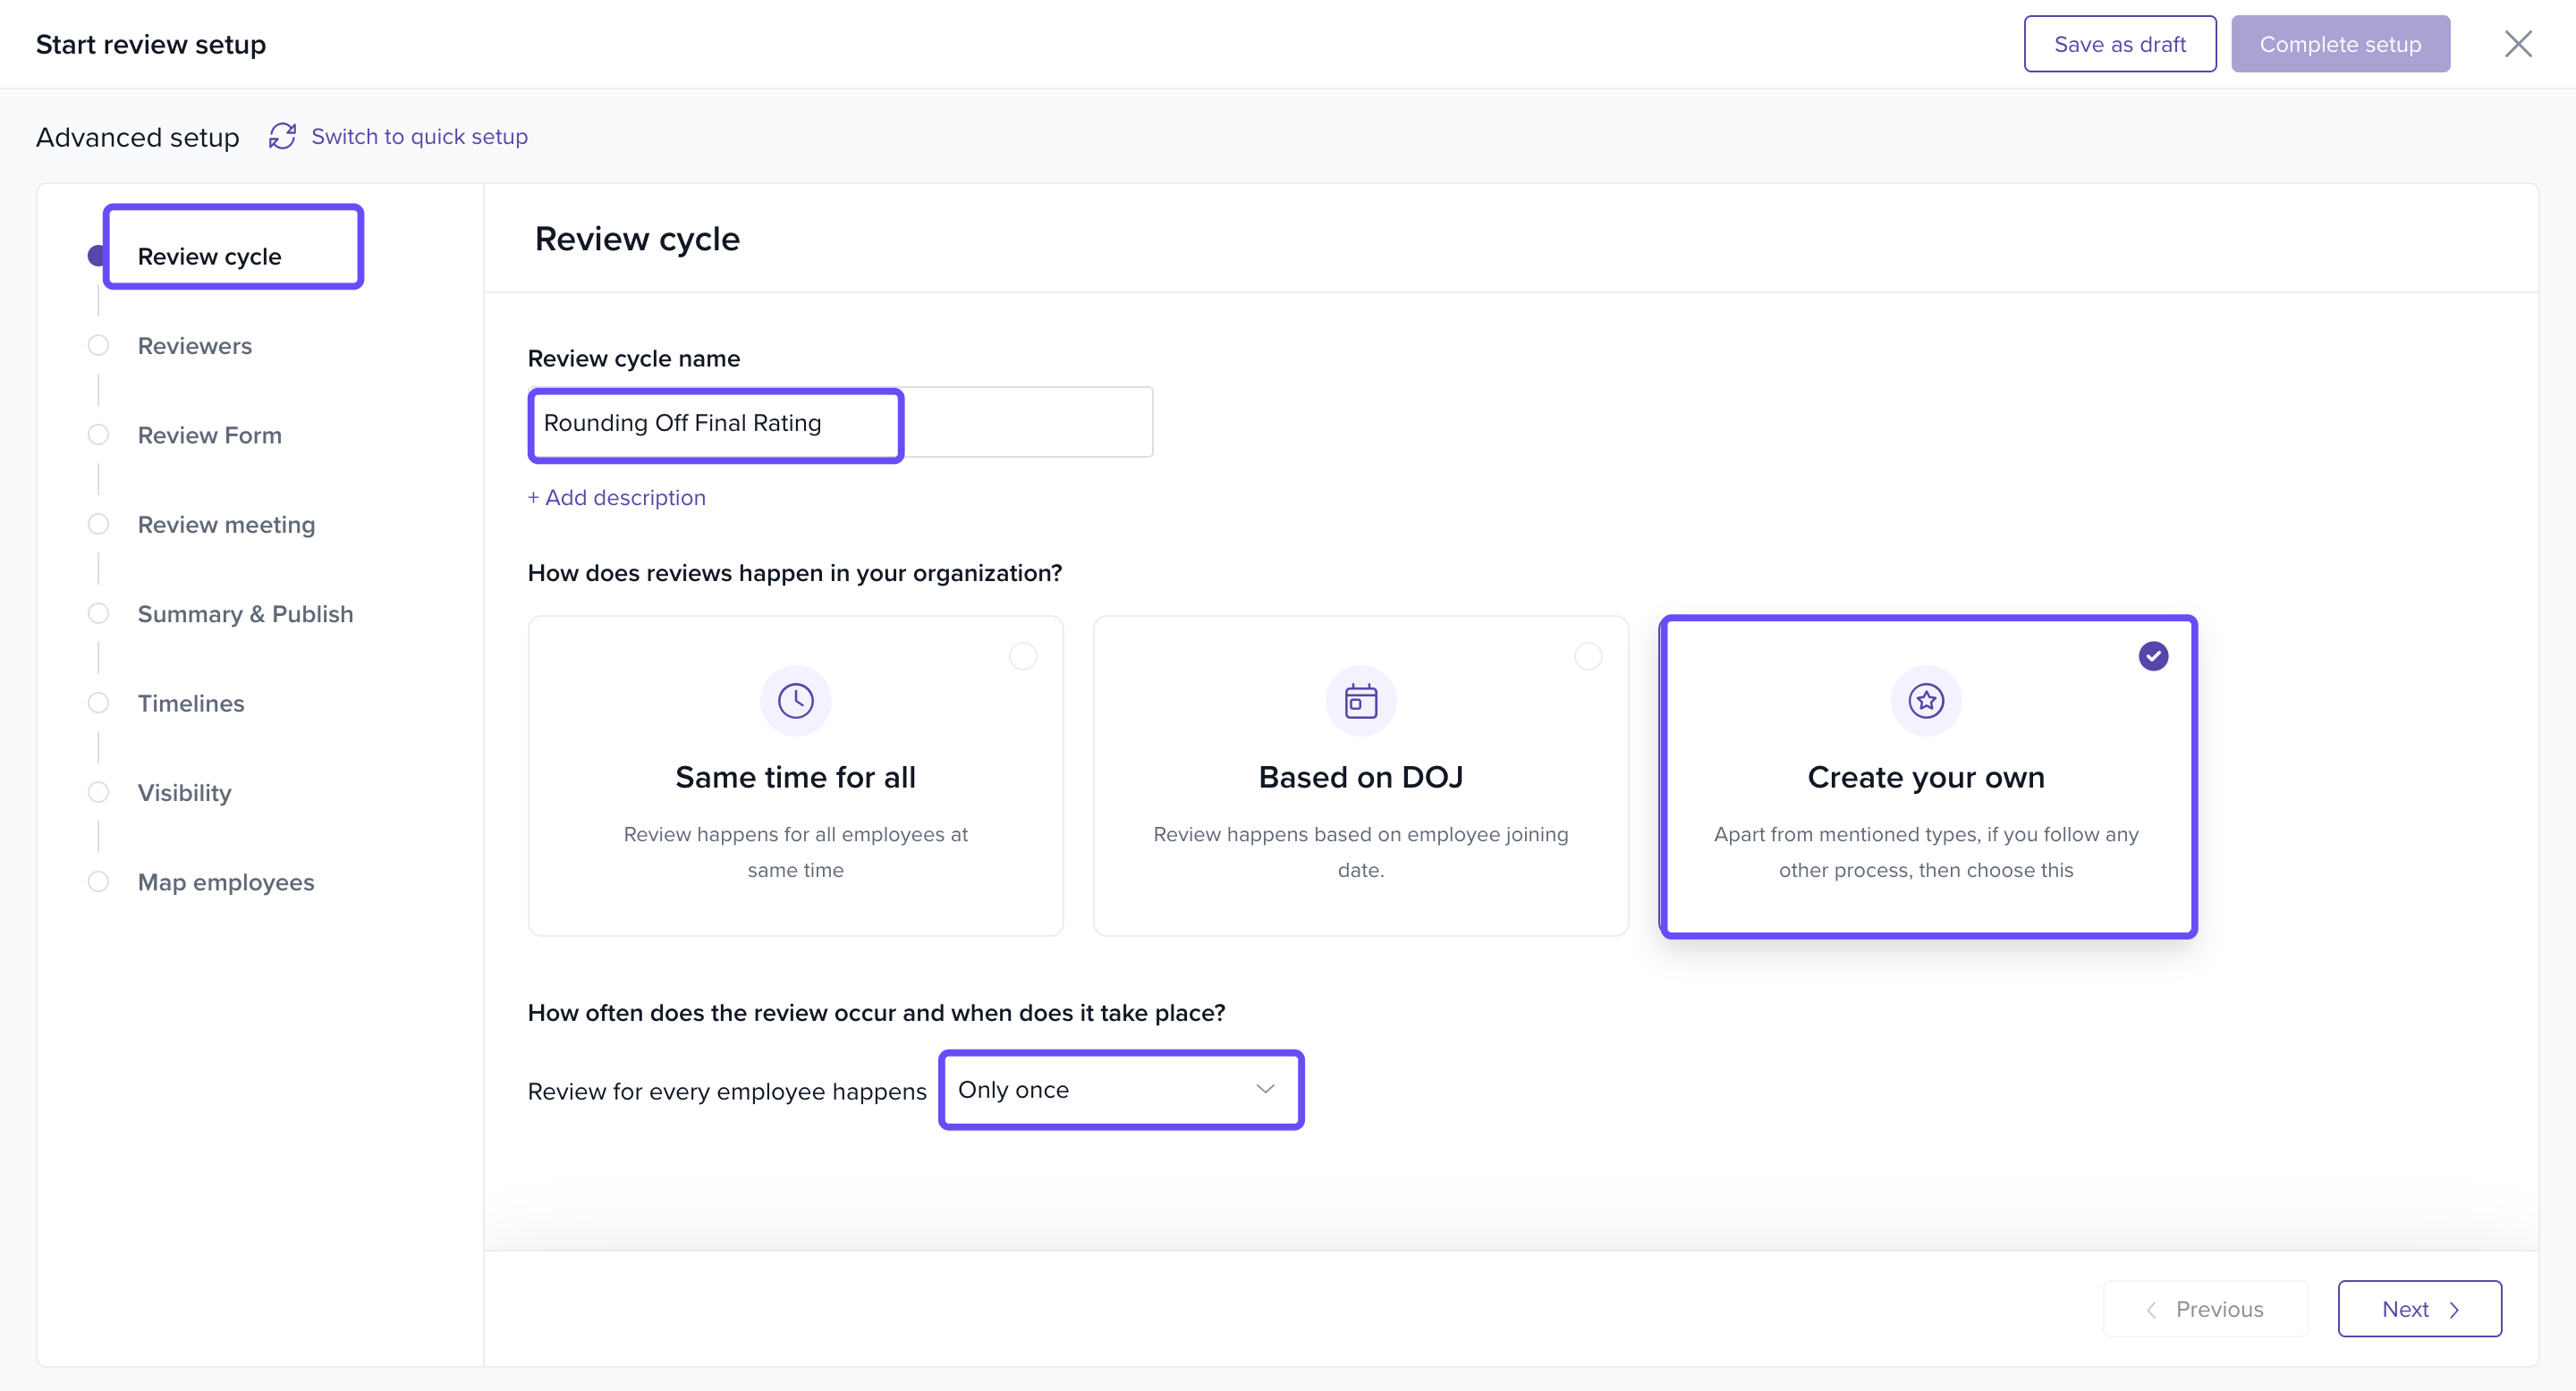Click the Save as draft button

(2119, 44)
